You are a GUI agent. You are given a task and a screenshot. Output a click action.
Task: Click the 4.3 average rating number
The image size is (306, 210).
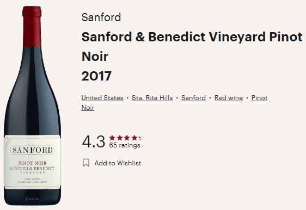click(x=94, y=141)
